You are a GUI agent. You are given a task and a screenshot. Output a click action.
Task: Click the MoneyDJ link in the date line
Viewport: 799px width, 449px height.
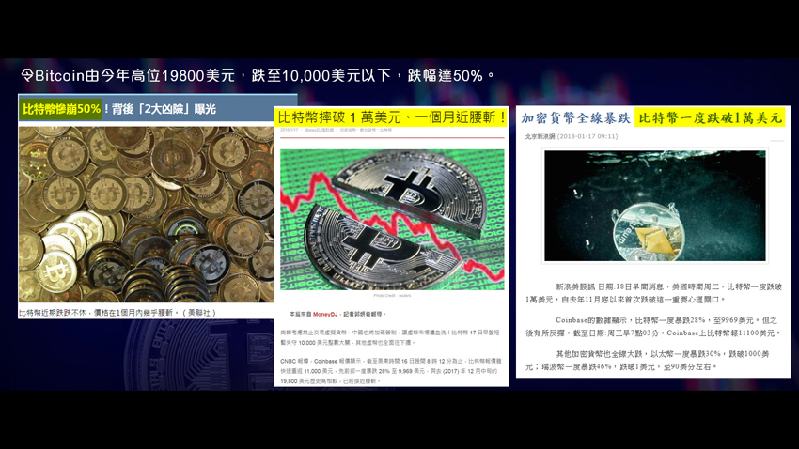(x=319, y=131)
